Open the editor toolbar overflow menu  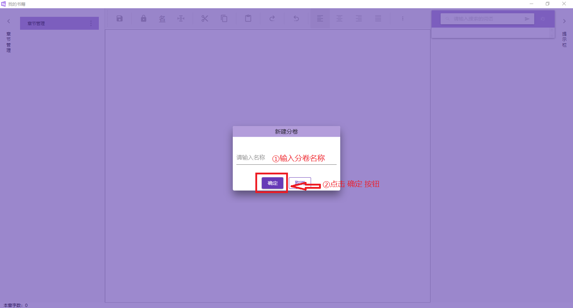[403, 19]
